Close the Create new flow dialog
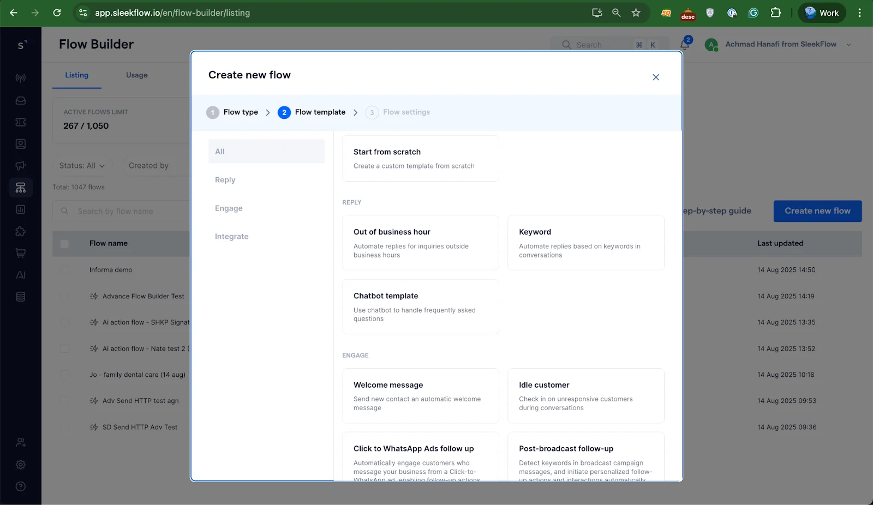873x505 pixels. 656,77
